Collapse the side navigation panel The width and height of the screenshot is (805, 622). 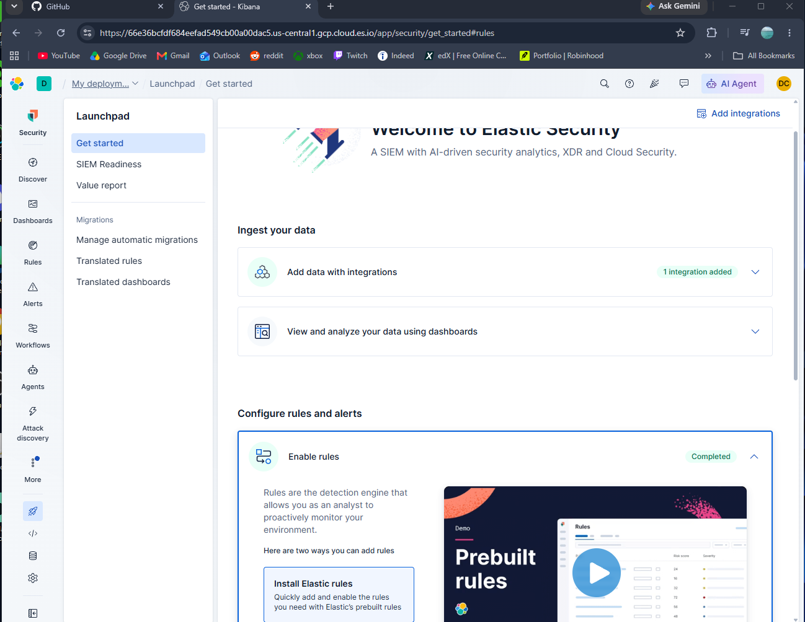click(33, 613)
